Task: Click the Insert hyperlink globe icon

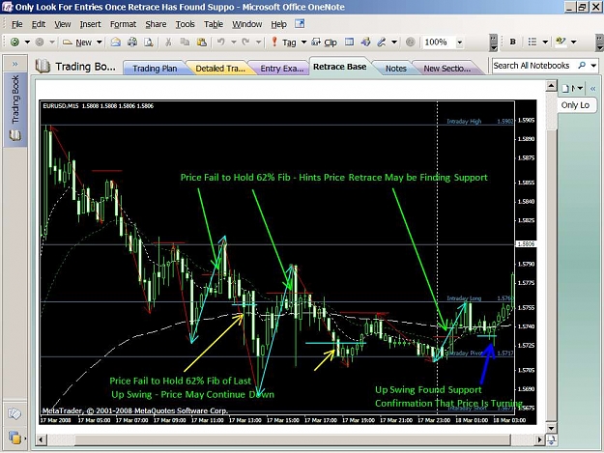Action: pyautogui.click(x=365, y=42)
